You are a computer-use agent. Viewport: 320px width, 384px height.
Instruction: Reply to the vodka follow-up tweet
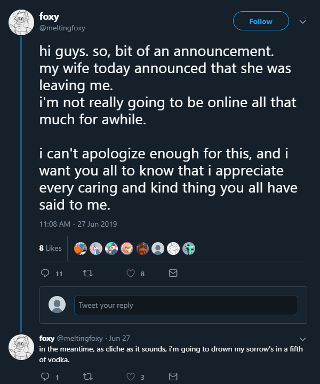45,377
